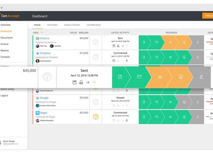Click the $15,000 value in Dropbox row
The height and width of the screenshot is (152, 213).
click(84, 53)
